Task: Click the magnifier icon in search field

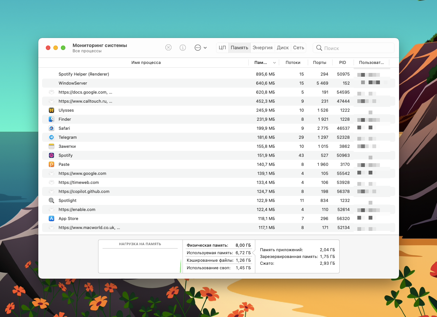Action: tap(319, 48)
